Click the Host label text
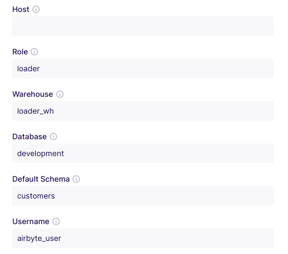 21,9
